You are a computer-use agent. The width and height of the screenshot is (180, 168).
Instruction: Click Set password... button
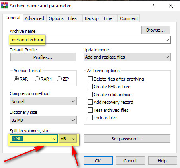[x=127, y=139]
